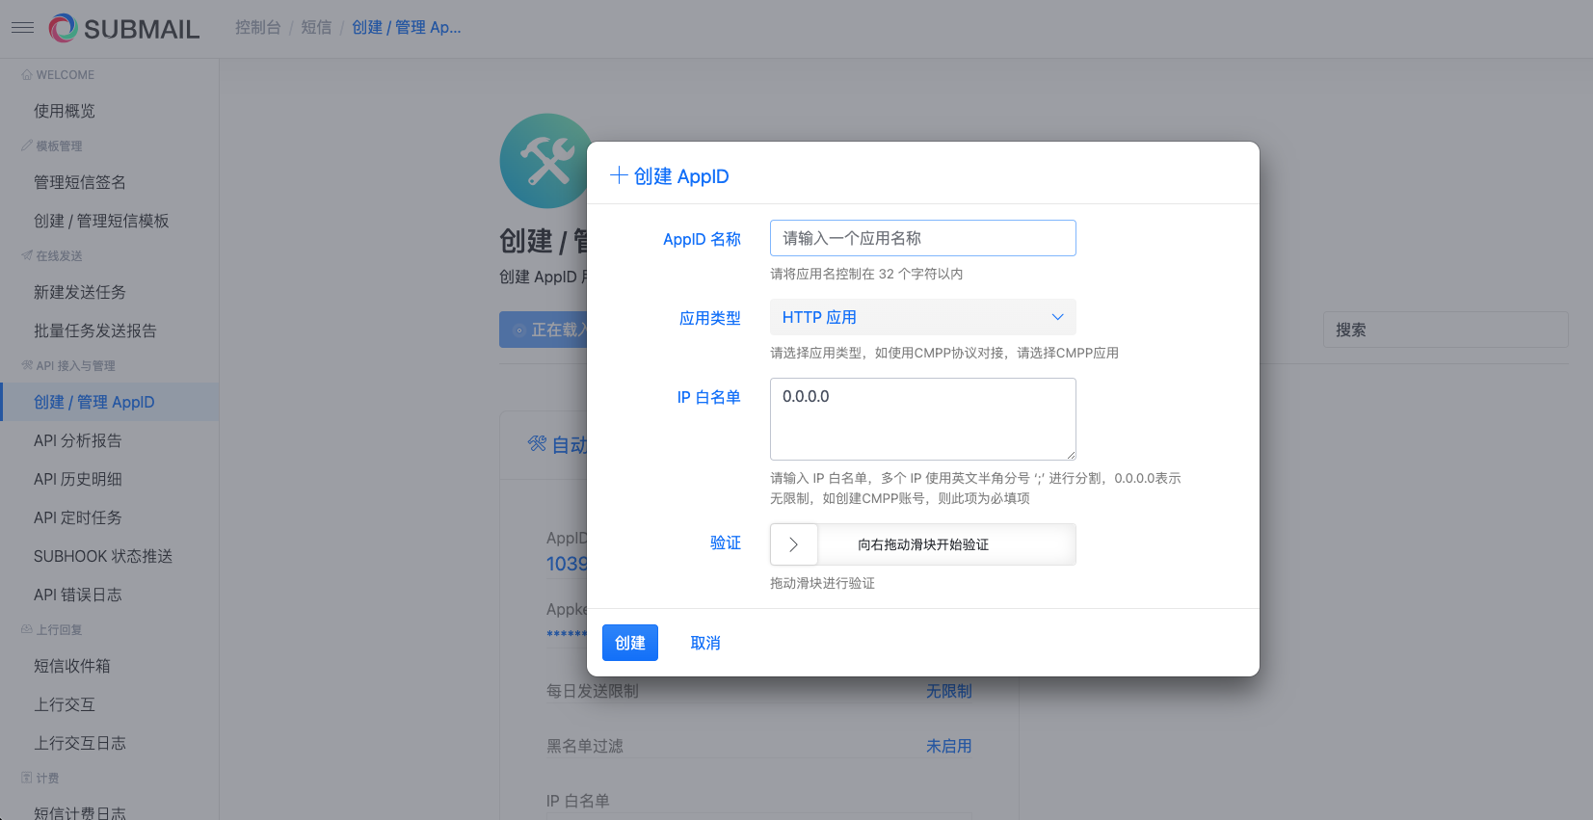Click 未启用 blacklist filter value

click(x=949, y=746)
